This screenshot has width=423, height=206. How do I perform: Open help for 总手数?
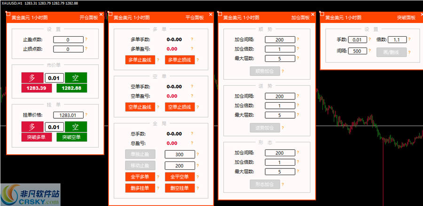click(192, 134)
